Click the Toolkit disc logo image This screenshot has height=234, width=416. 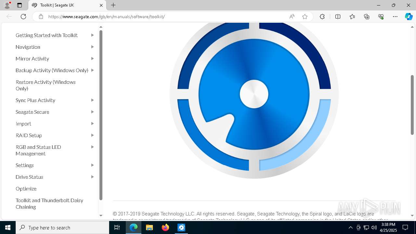pos(254,100)
